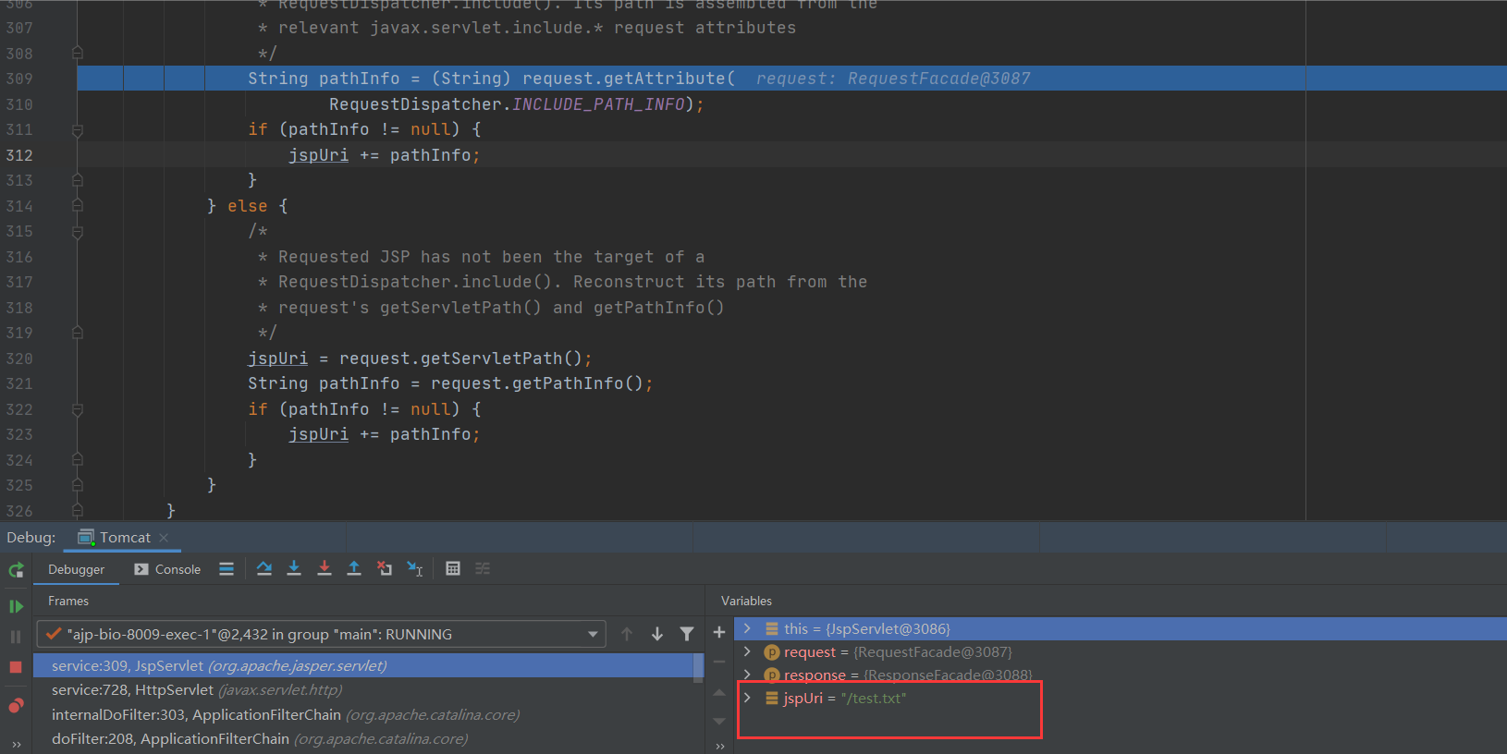Viewport: 1507px width, 754px height.
Task: Switch to the Console tab
Action: click(167, 569)
